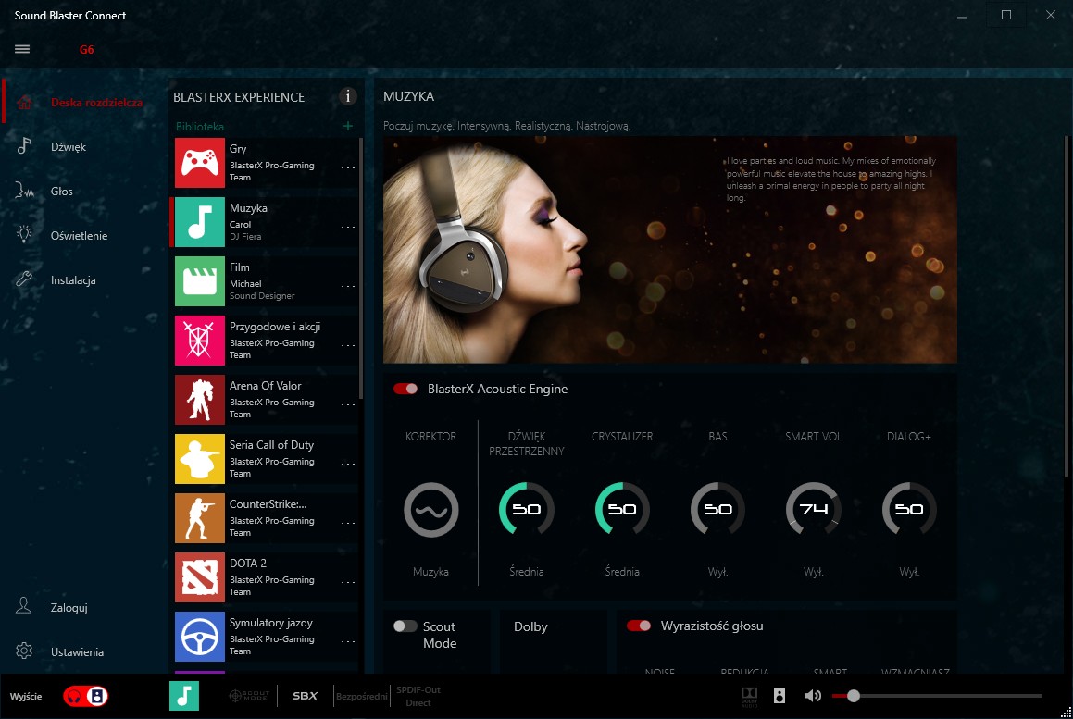
Task: Toggle BlasterX Acoustic Engine switch
Action: (405, 389)
